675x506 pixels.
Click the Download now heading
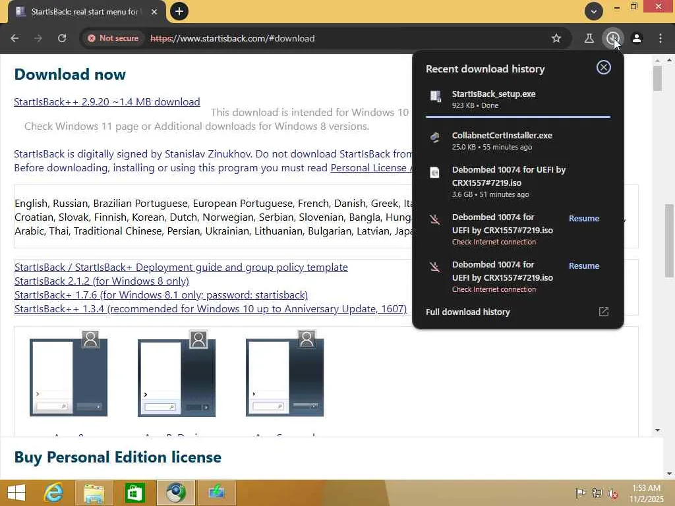click(x=70, y=74)
